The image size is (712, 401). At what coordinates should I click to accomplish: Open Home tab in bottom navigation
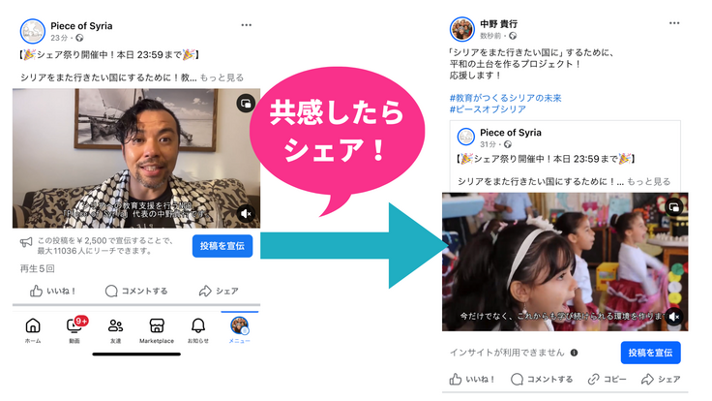(x=33, y=329)
